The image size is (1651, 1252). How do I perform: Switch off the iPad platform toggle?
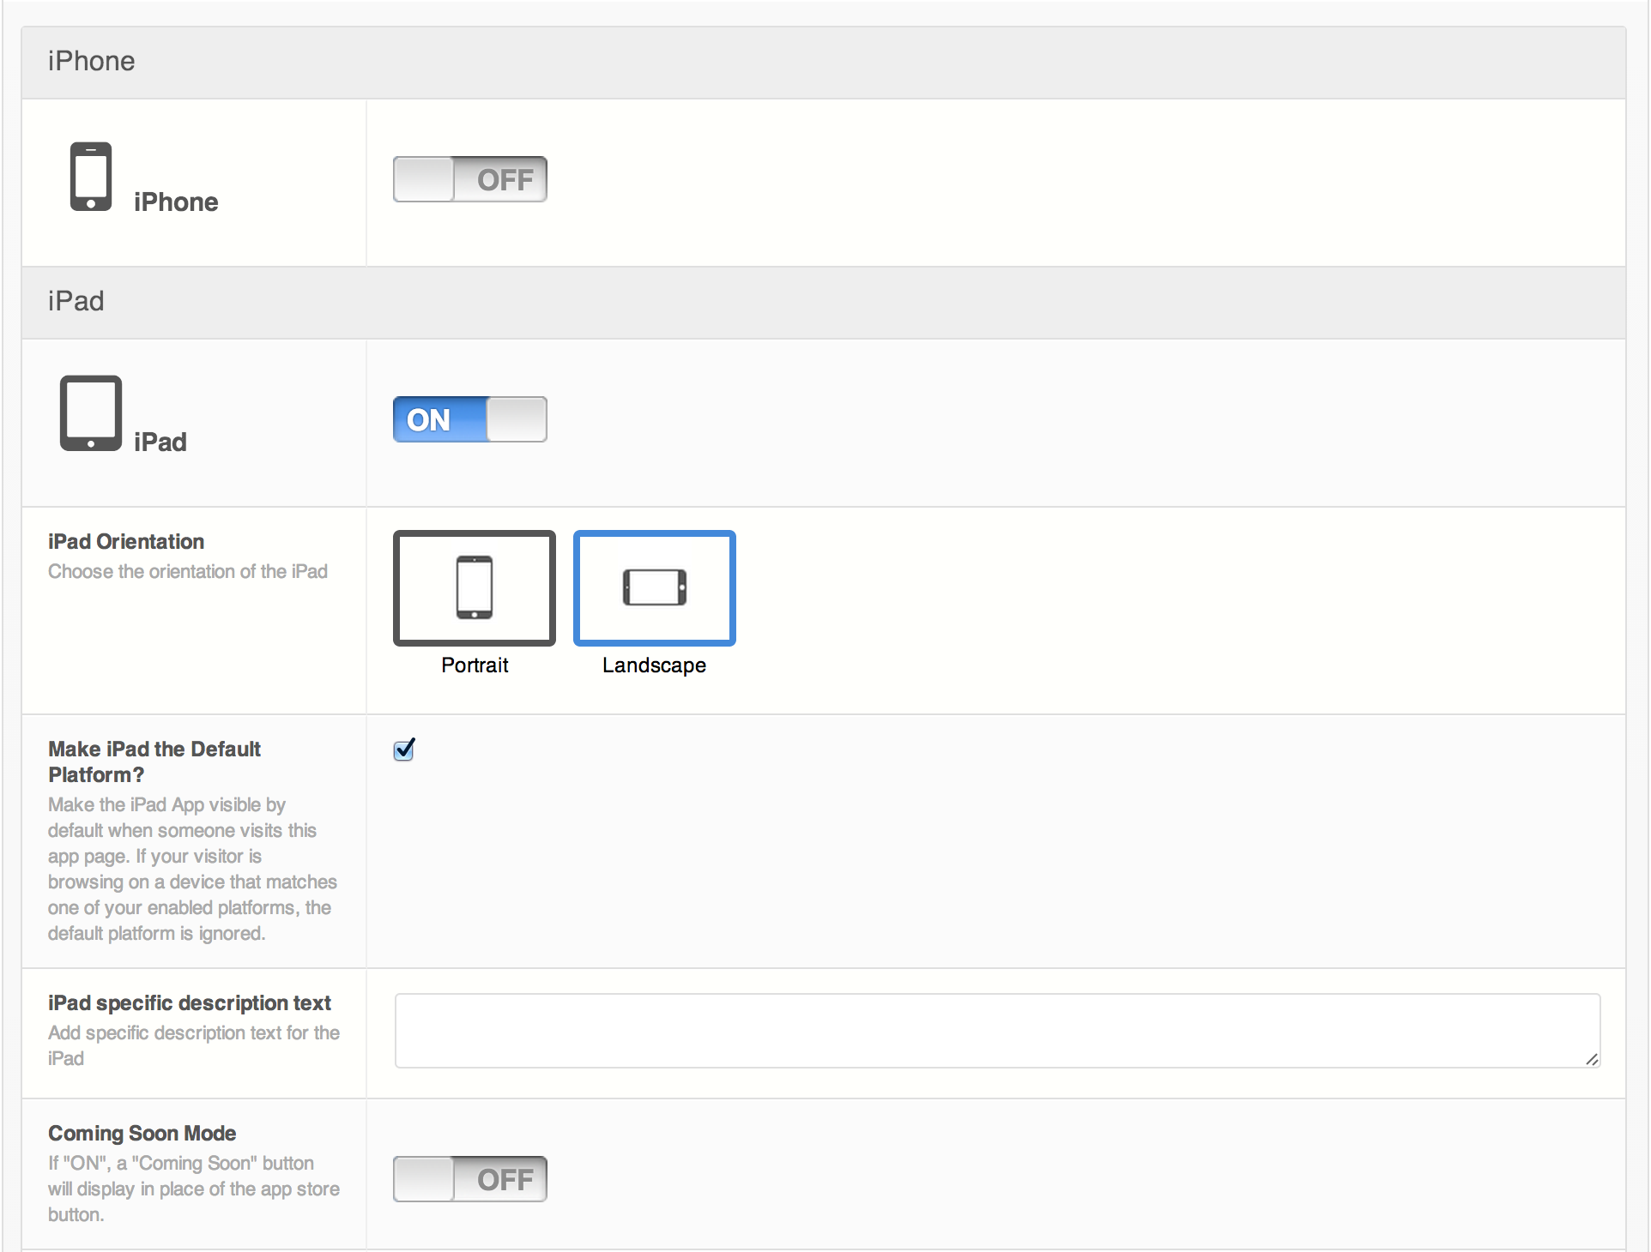pyautogui.click(x=469, y=419)
